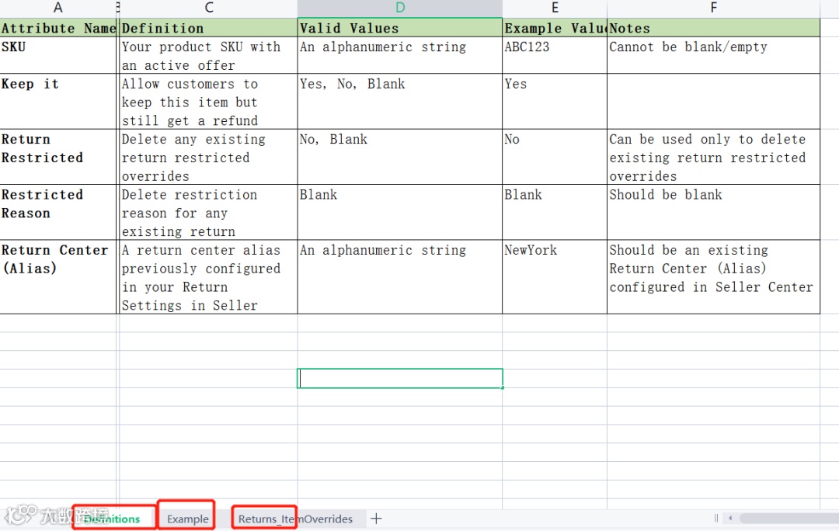Click 'A return center alias previously configured' cell
This screenshot has width=839, height=531.
point(209,277)
